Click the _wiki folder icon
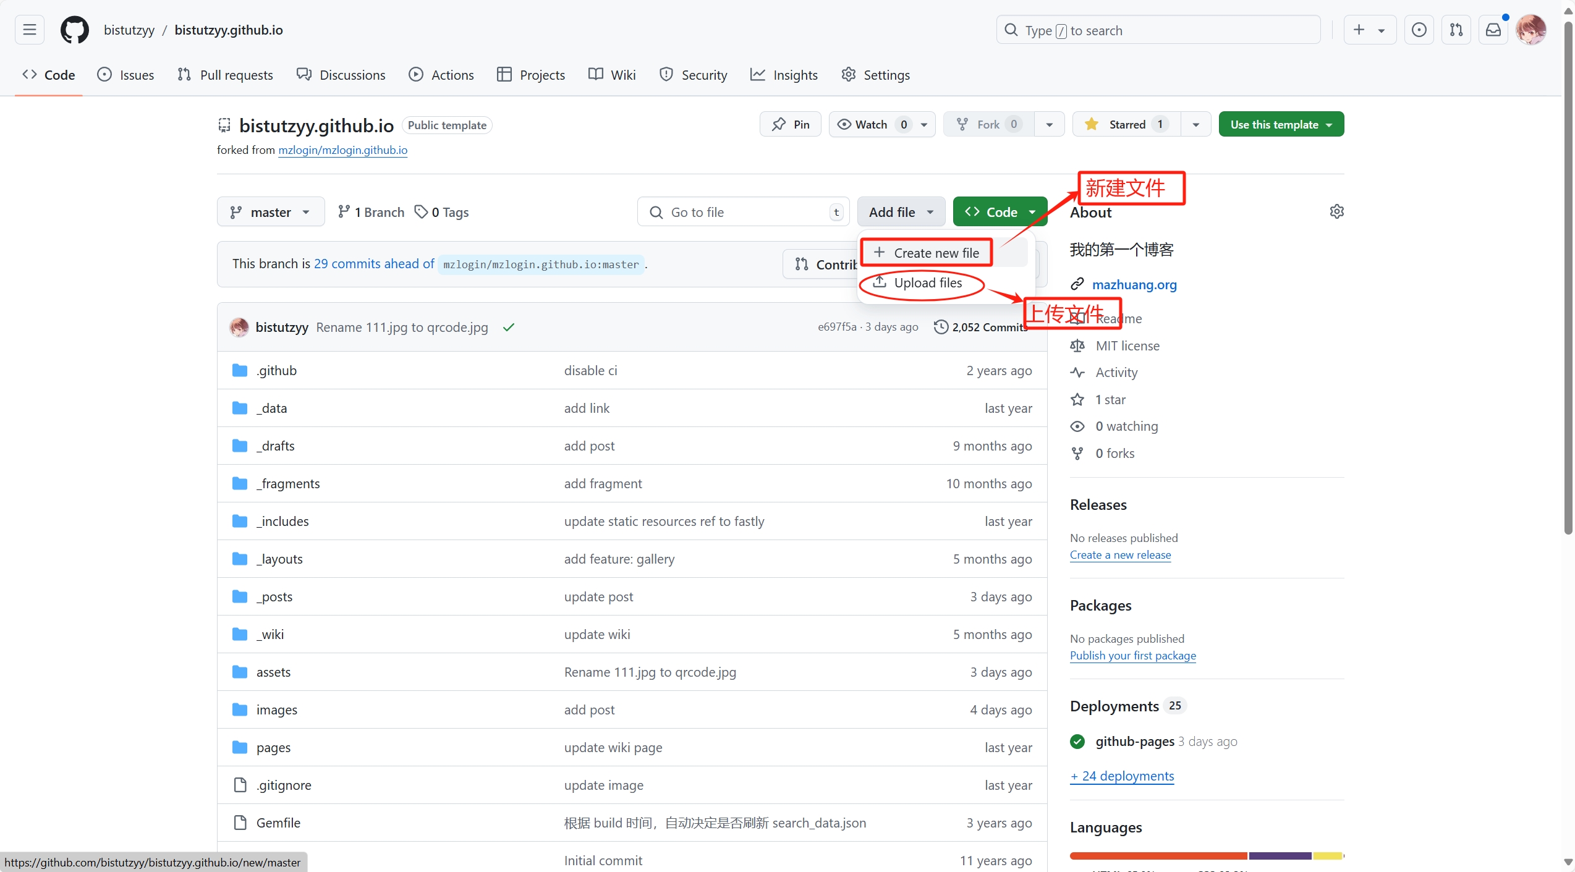 click(x=240, y=634)
